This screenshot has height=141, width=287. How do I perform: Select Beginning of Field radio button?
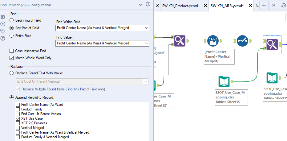(12, 20)
